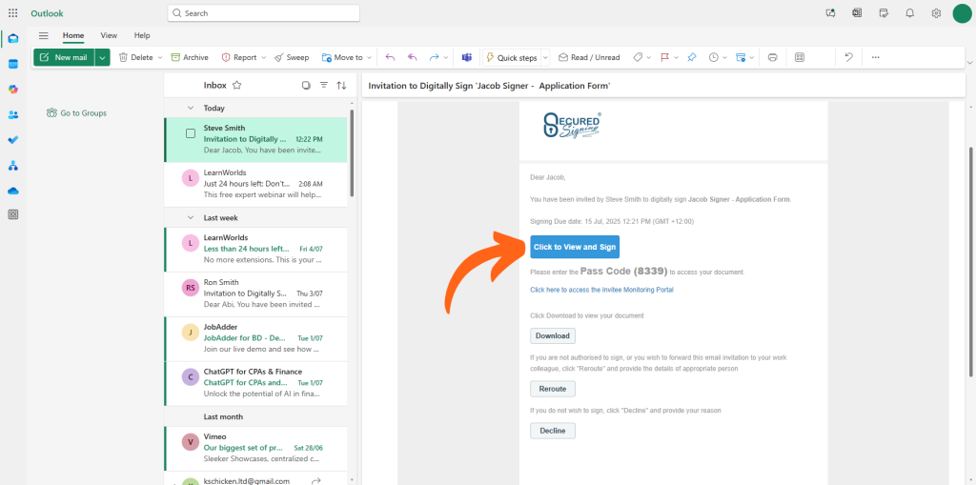Click the reading pane scrollbar
The width and height of the screenshot is (976, 485).
point(970,261)
